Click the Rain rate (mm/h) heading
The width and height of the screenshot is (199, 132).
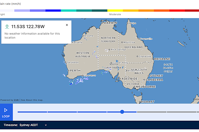tap(10, 4)
